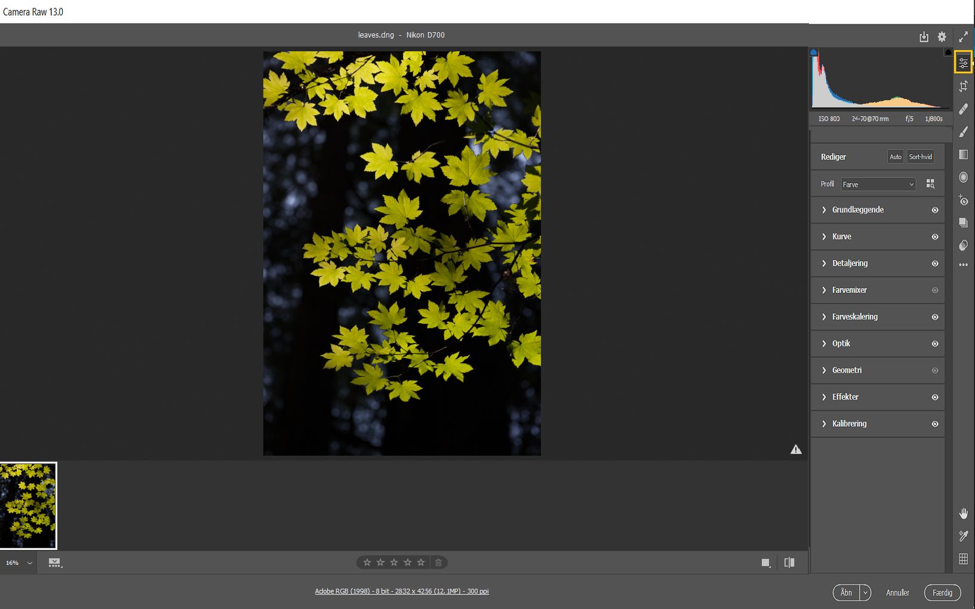975x609 pixels.
Task: Select the Edit sliders tool icon
Action: point(963,63)
